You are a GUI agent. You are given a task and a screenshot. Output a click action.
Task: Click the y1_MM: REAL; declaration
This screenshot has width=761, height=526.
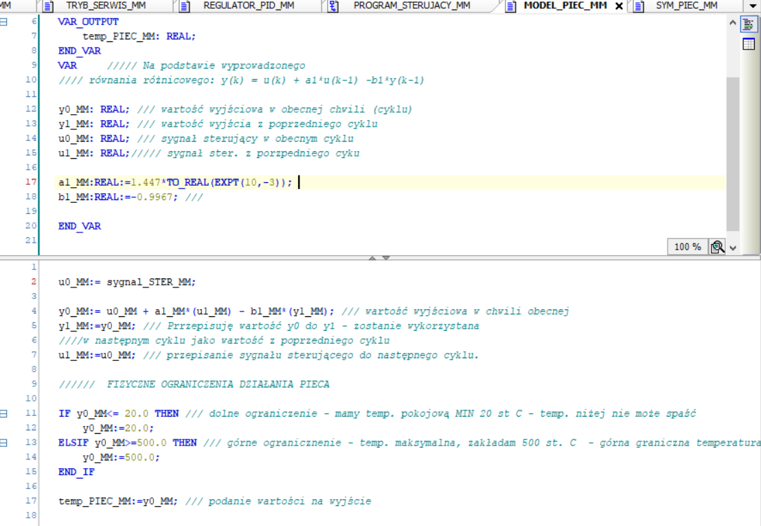(x=94, y=124)
